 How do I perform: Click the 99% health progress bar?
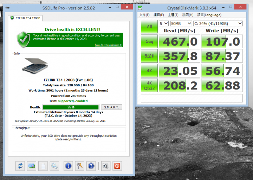click(x=71, y=107)
